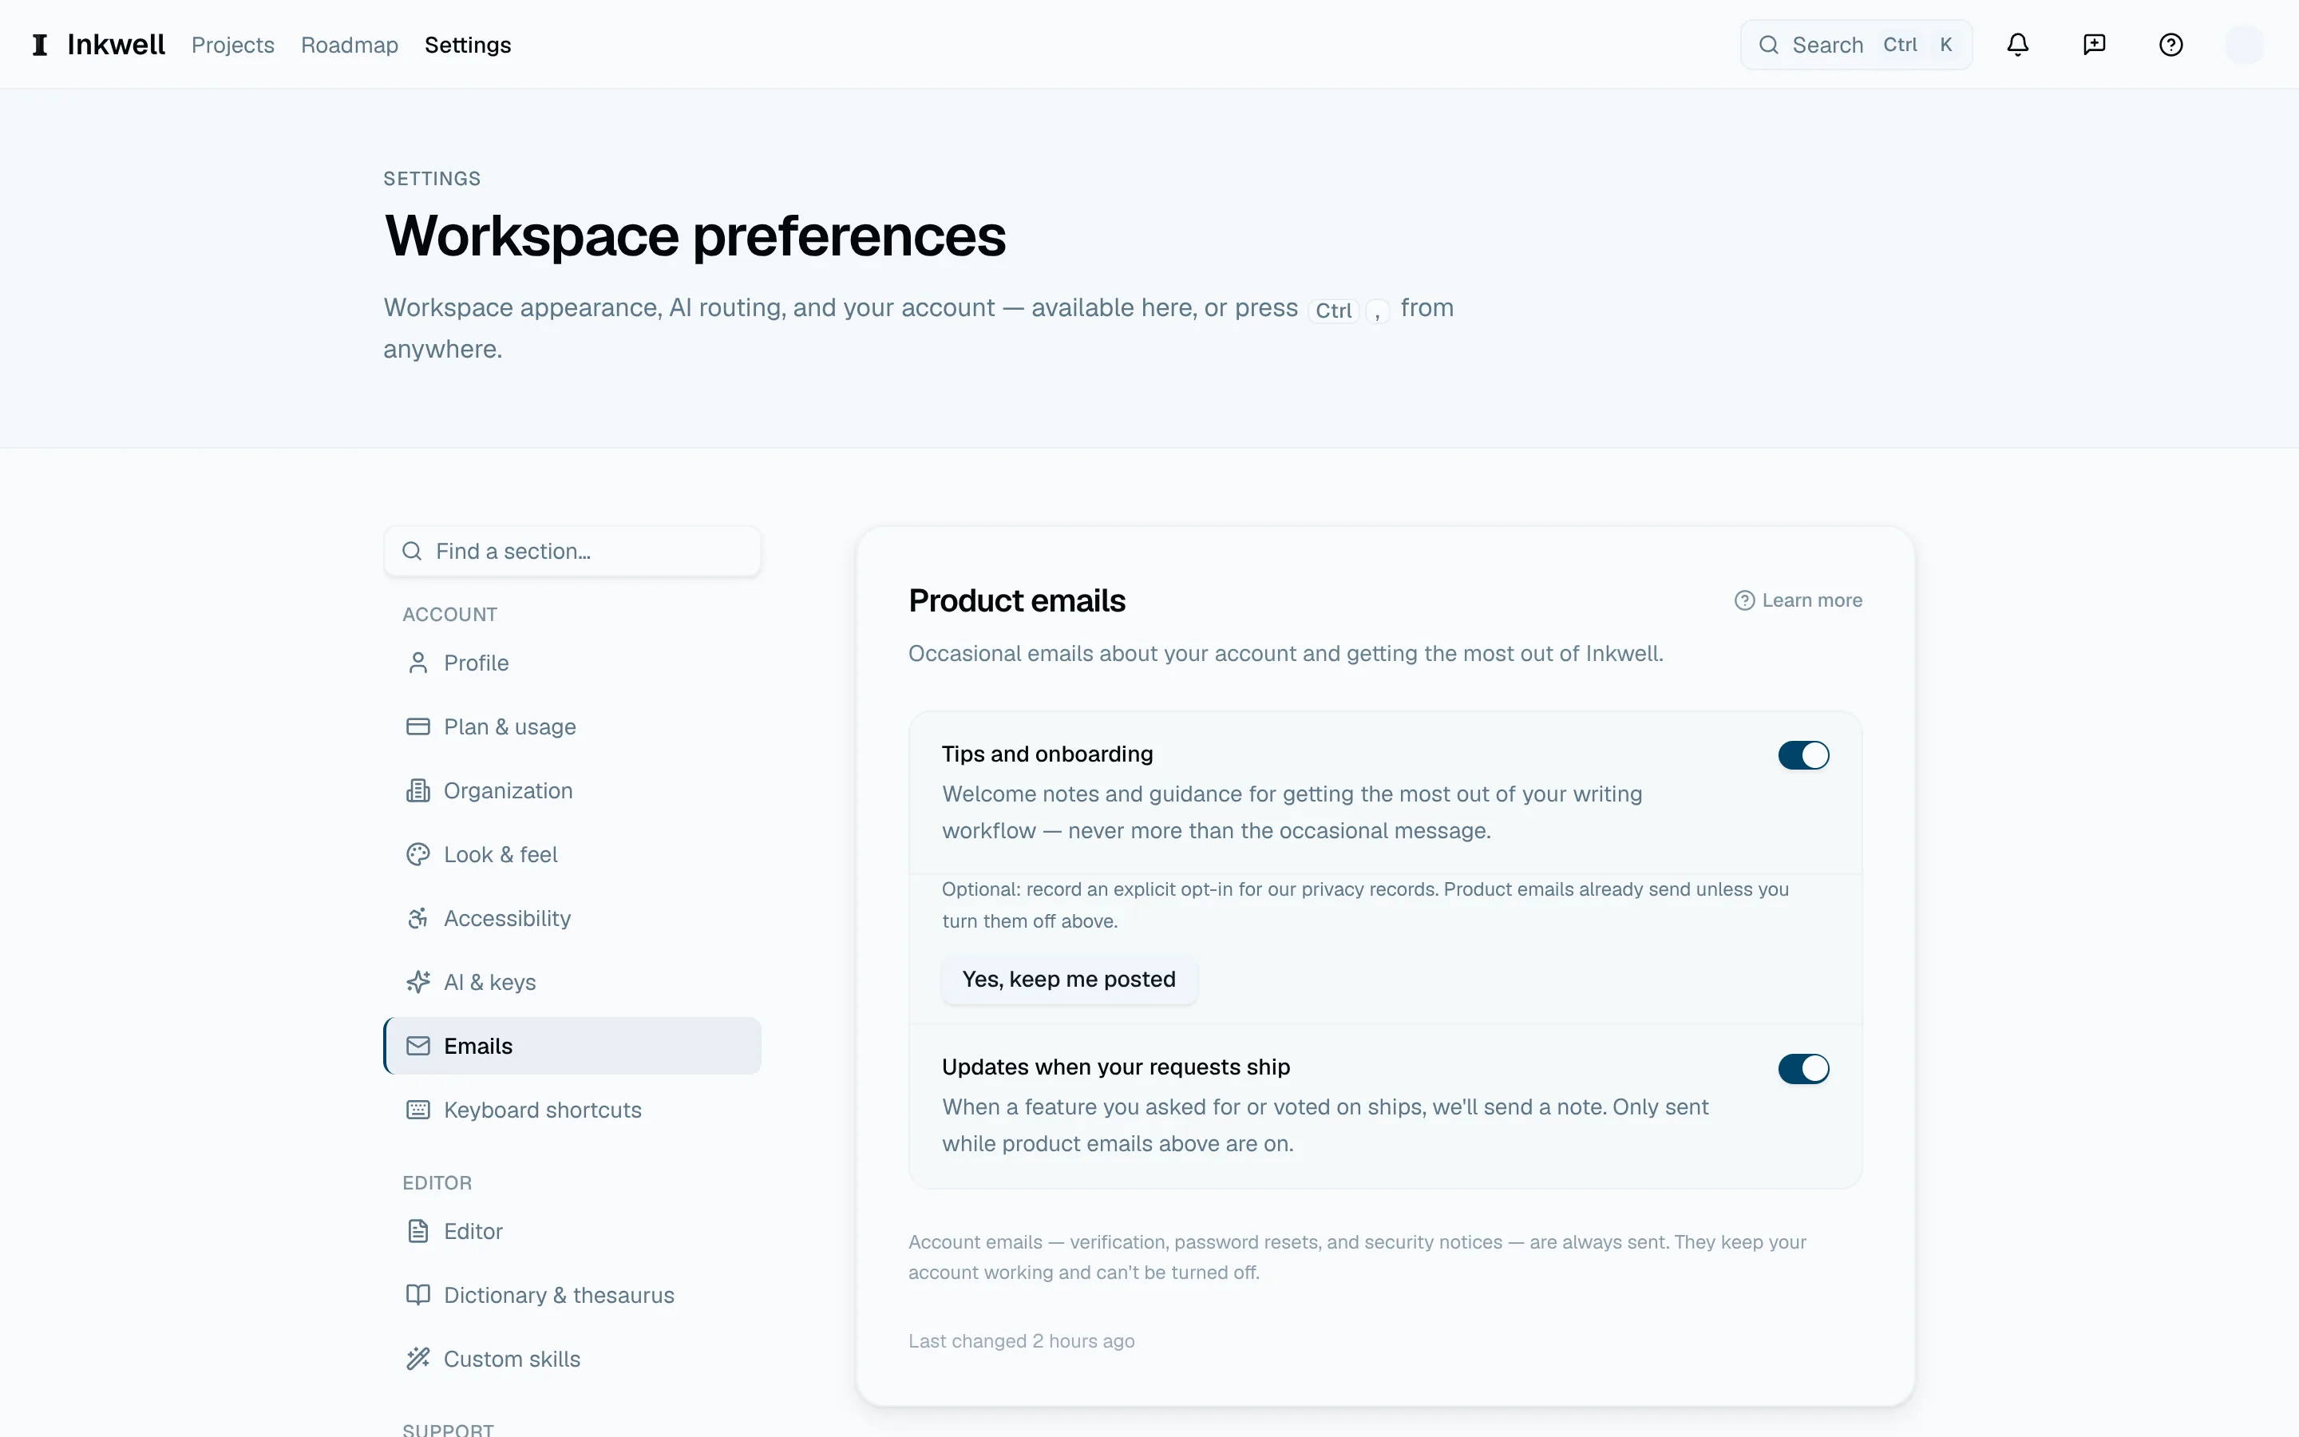
Task: Click Yes, keep me posted button
Action: click(x=1069, y=979)
